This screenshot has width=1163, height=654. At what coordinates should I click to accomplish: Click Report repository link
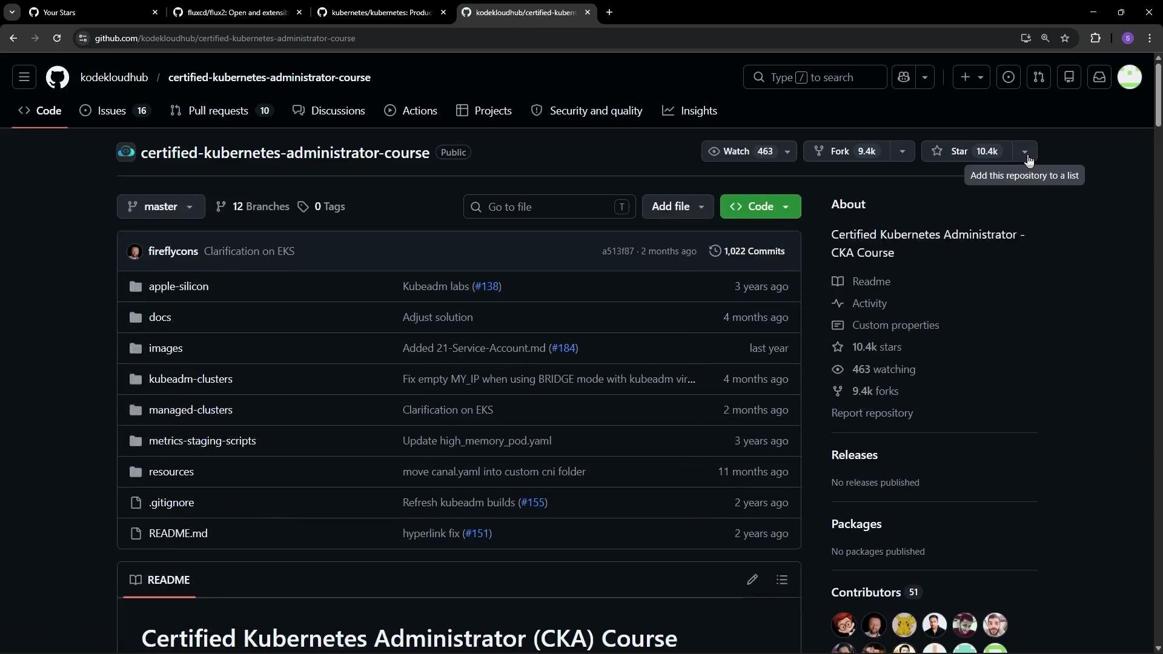pyautogui.click(x=872, y=413)
